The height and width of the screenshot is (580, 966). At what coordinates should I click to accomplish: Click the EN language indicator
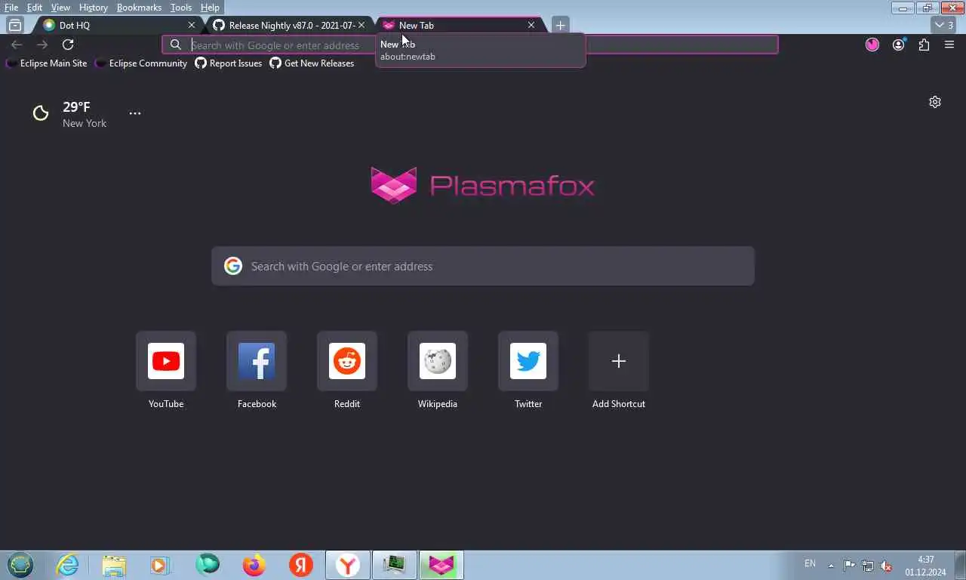click(x=810, y=563)
